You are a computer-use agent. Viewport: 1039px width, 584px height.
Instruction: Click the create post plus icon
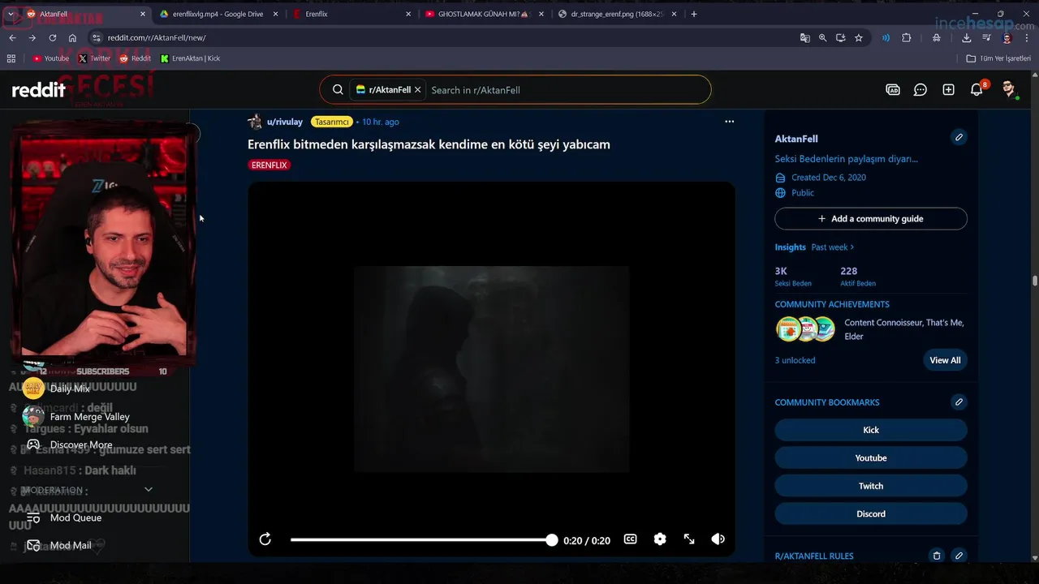click(x=948, y=90)
